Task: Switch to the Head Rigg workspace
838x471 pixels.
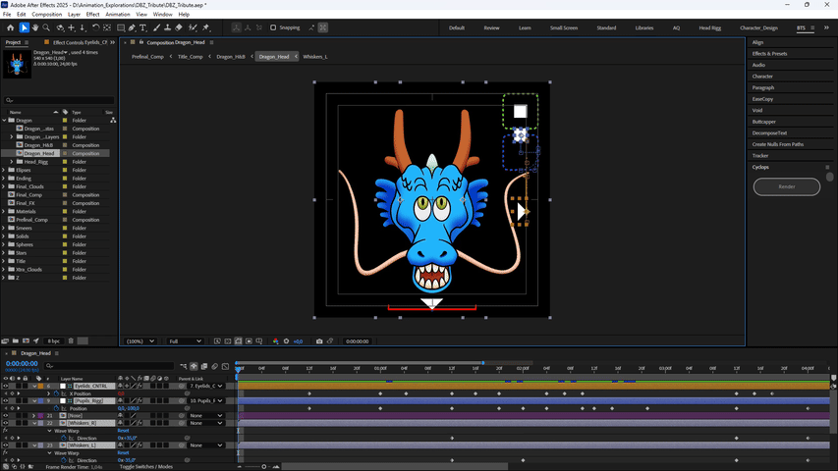Action: [709, 27]
